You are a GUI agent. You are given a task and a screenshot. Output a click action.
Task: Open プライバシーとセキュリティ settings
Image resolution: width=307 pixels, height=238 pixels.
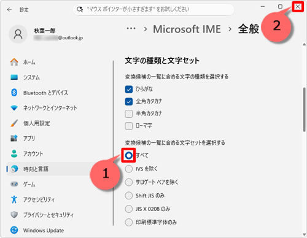click(x=49, y=215)
